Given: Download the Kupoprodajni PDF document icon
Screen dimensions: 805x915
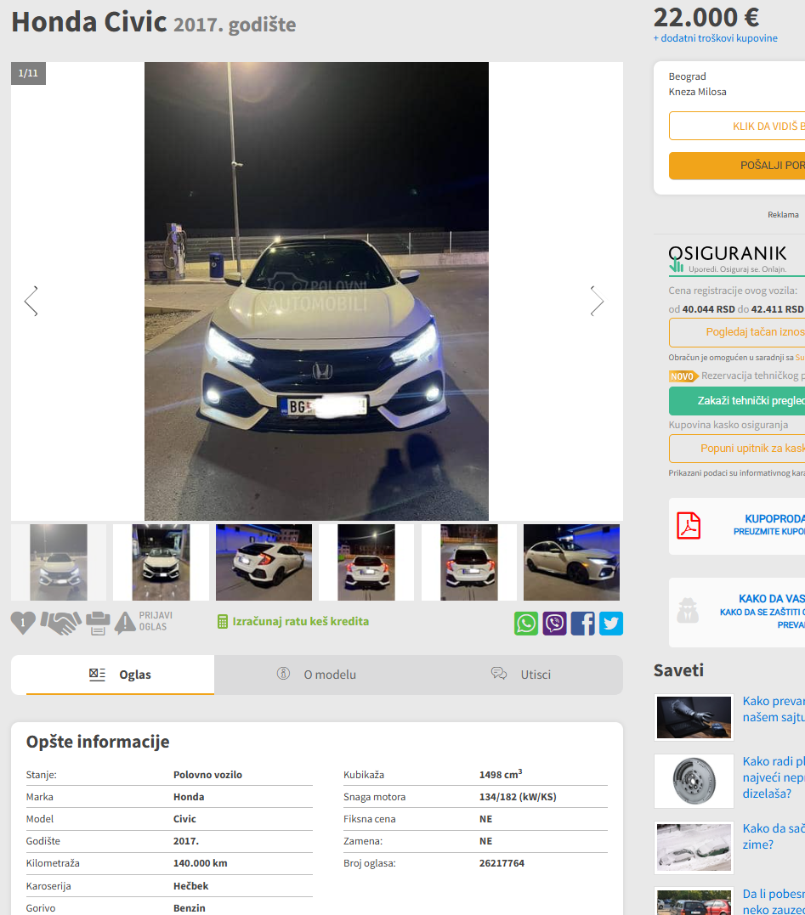Looking at the screenshot, I should point(688,526).
